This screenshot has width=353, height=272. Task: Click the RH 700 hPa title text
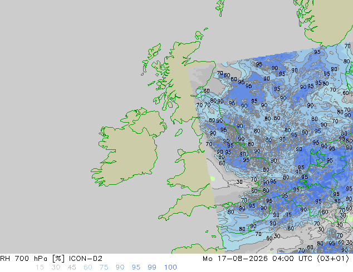[23, 259]
